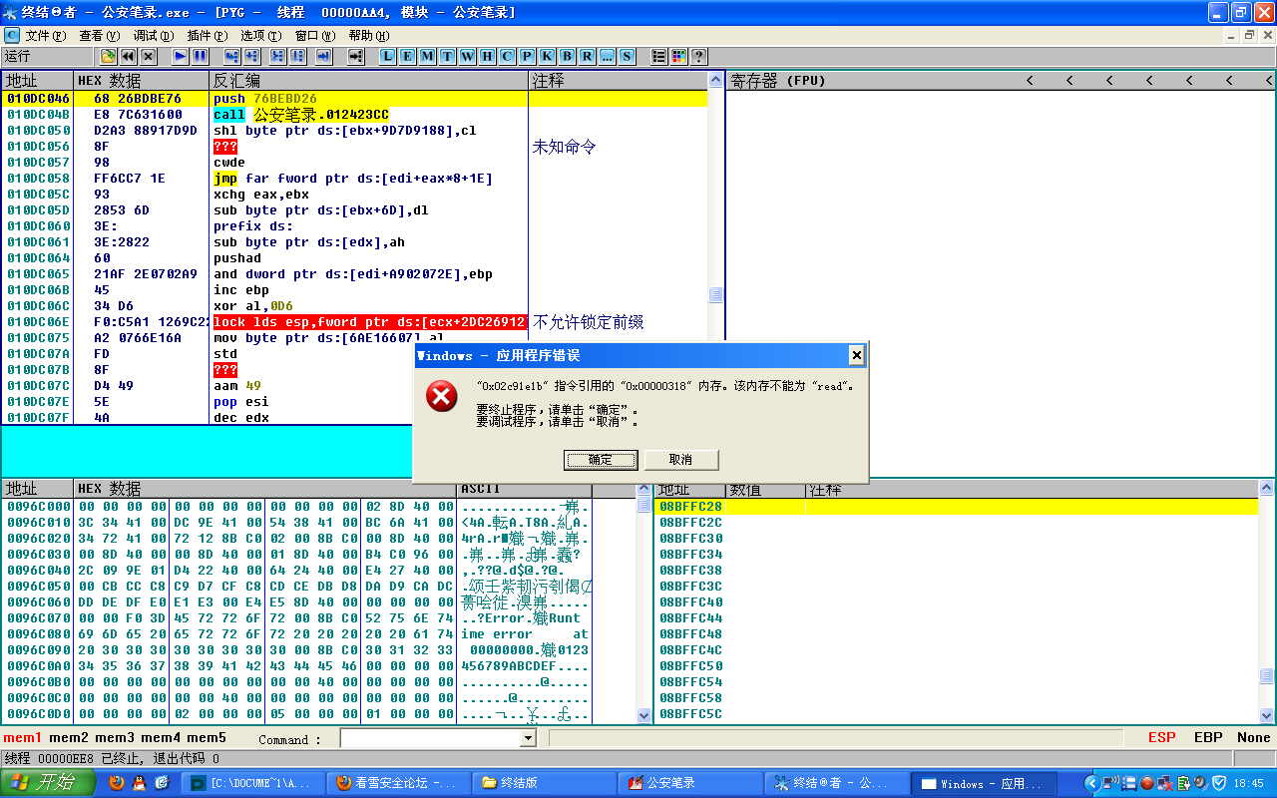Click 取消 in the application error dialog
Viewport: 1277px width, 798px height.
(681, 460)
